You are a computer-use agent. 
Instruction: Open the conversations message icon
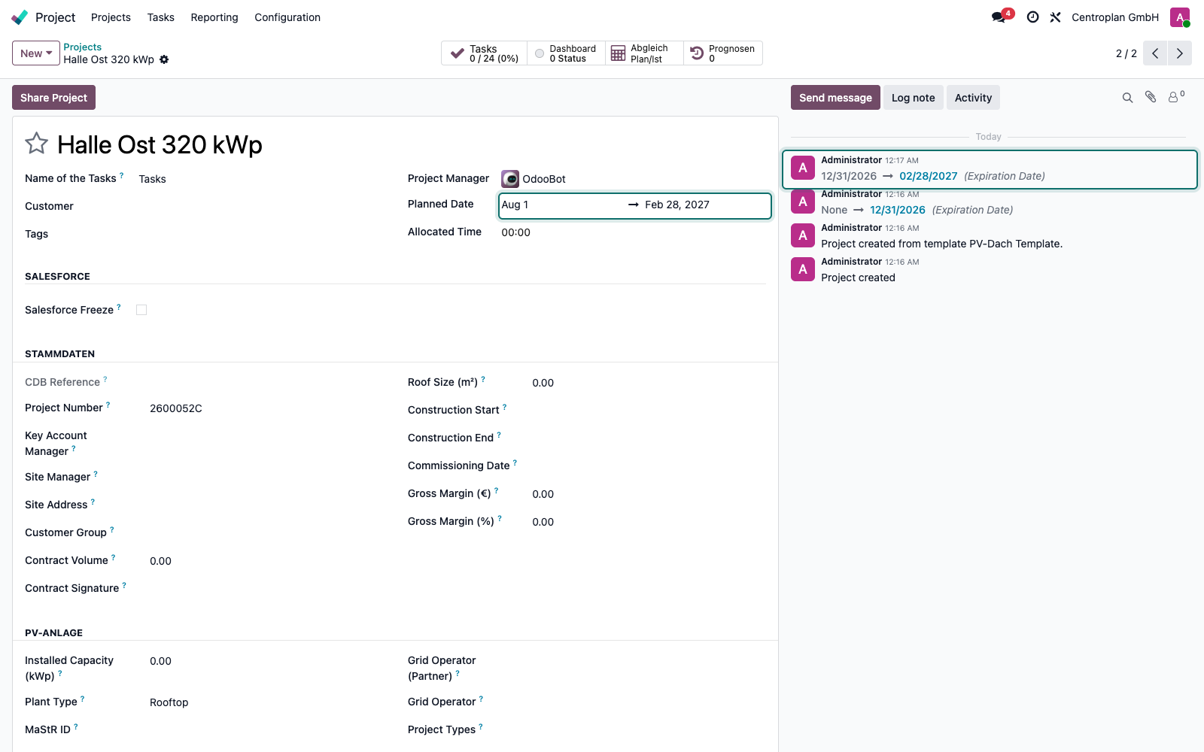[x=999, y=17]
